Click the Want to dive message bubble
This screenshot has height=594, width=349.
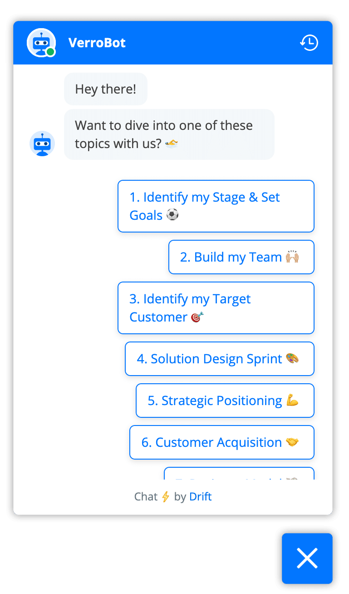[169, 134]
